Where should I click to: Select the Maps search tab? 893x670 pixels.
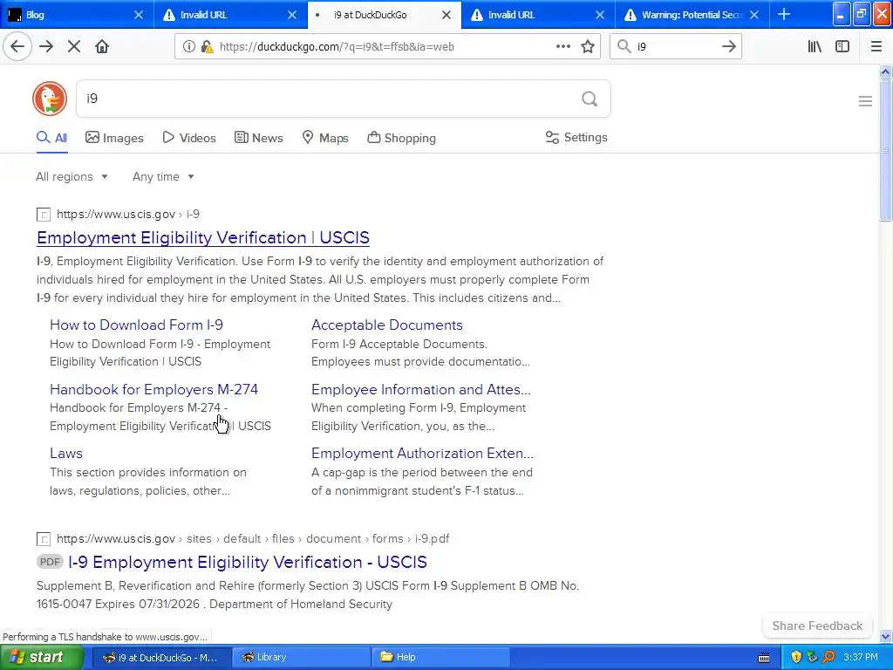(325, 138)
